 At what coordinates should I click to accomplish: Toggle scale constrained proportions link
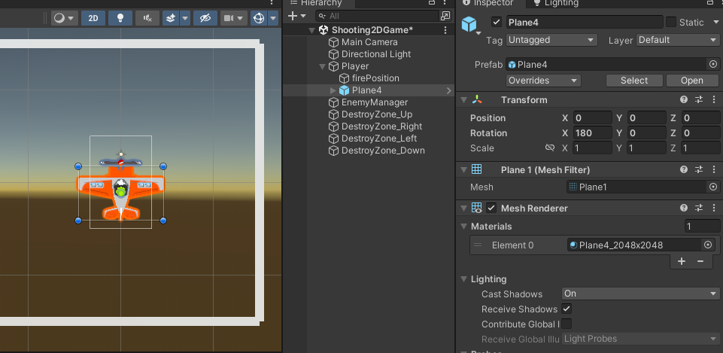pyautogui.click(x=549, y=148)
